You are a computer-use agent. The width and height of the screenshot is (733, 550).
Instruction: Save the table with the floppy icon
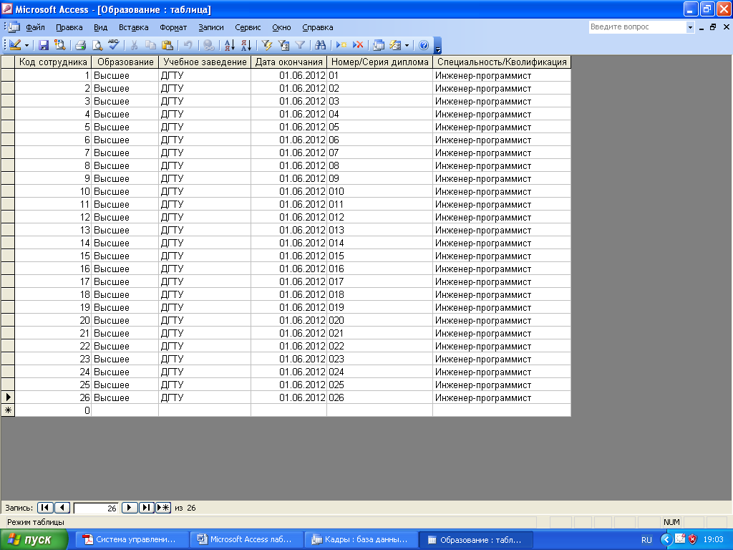[x=44, y=45]
